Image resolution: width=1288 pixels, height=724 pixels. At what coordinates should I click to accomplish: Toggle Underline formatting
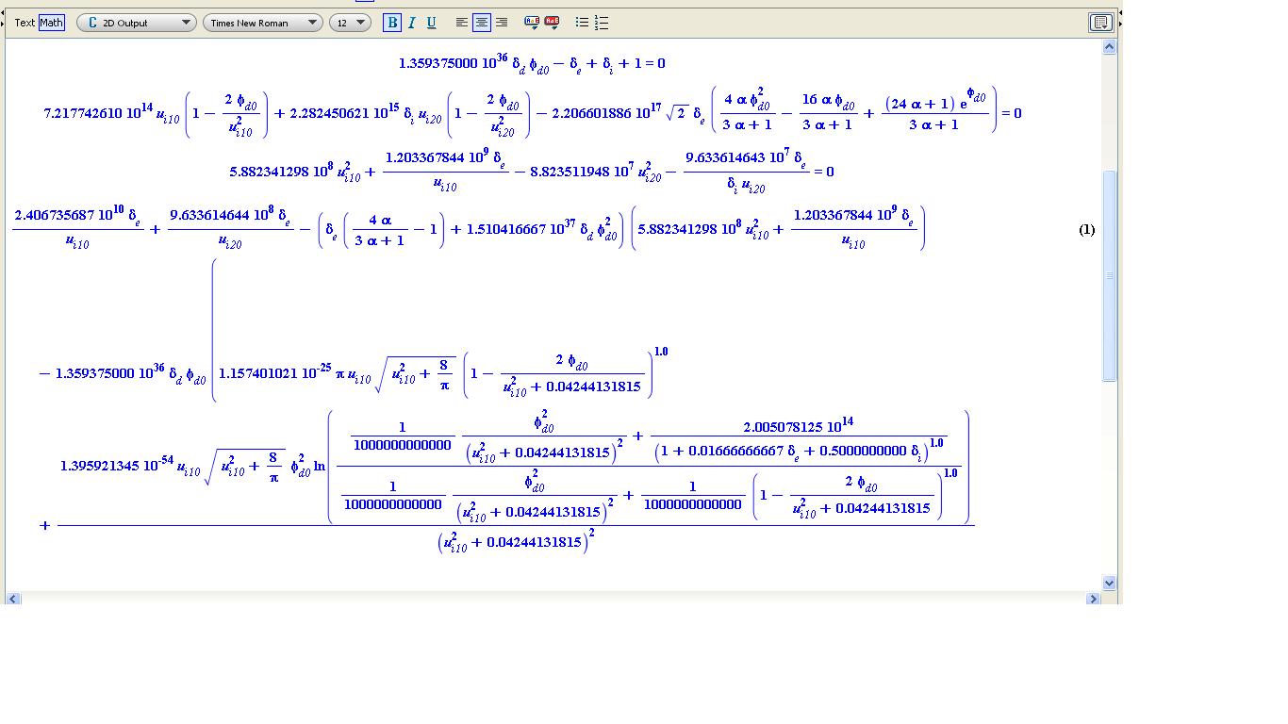pyautogui.click(x=432, y=23)
